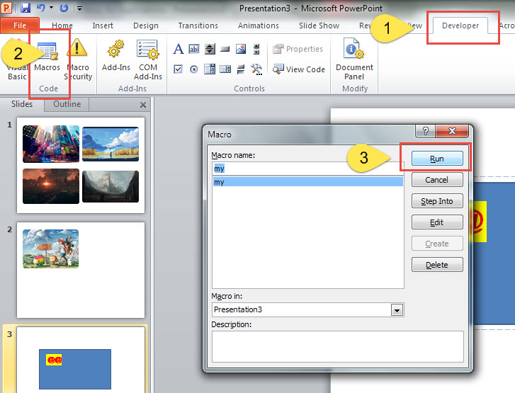Click the Undo arrow icon
515x393 pixels.
tap(40, 7)
